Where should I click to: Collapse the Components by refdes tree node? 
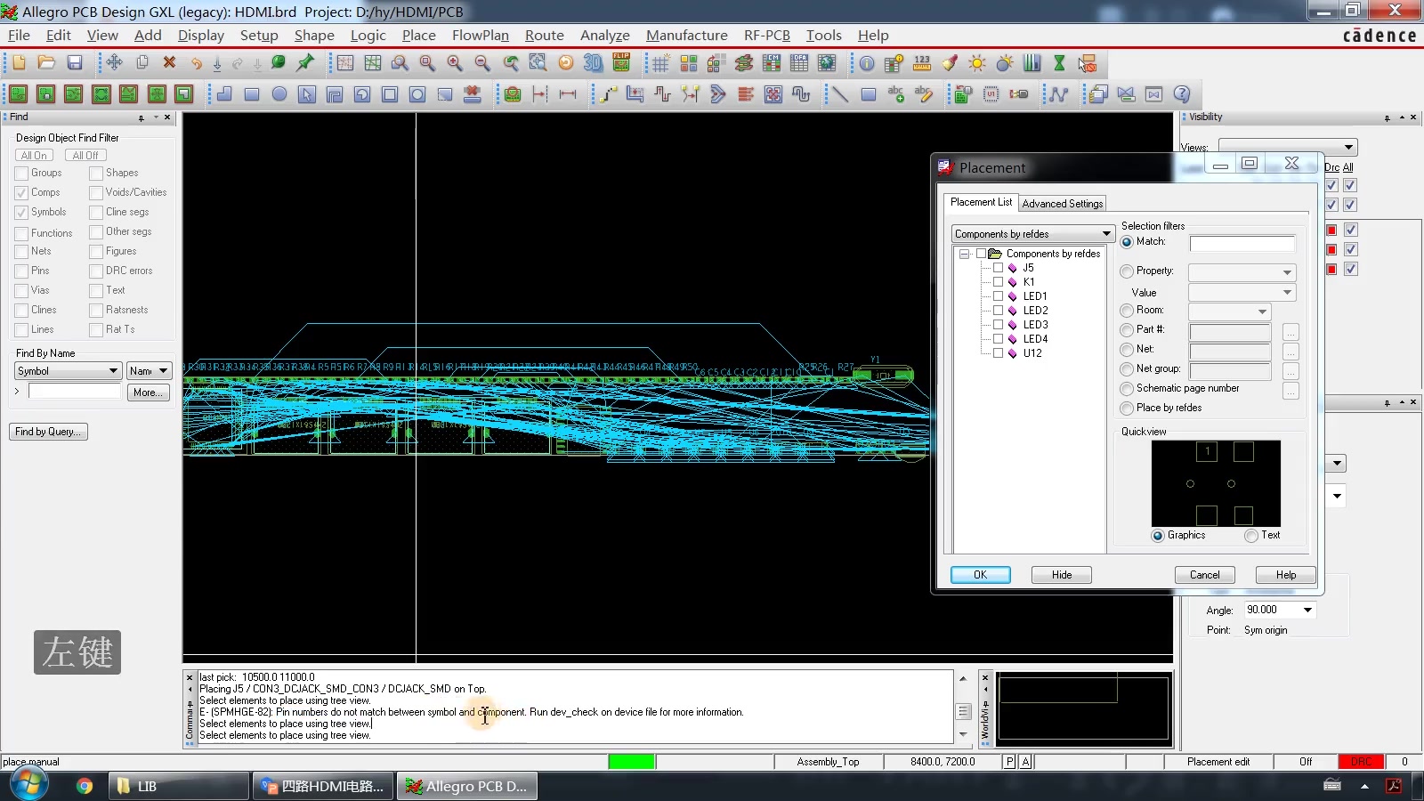[x=964, y=254]
